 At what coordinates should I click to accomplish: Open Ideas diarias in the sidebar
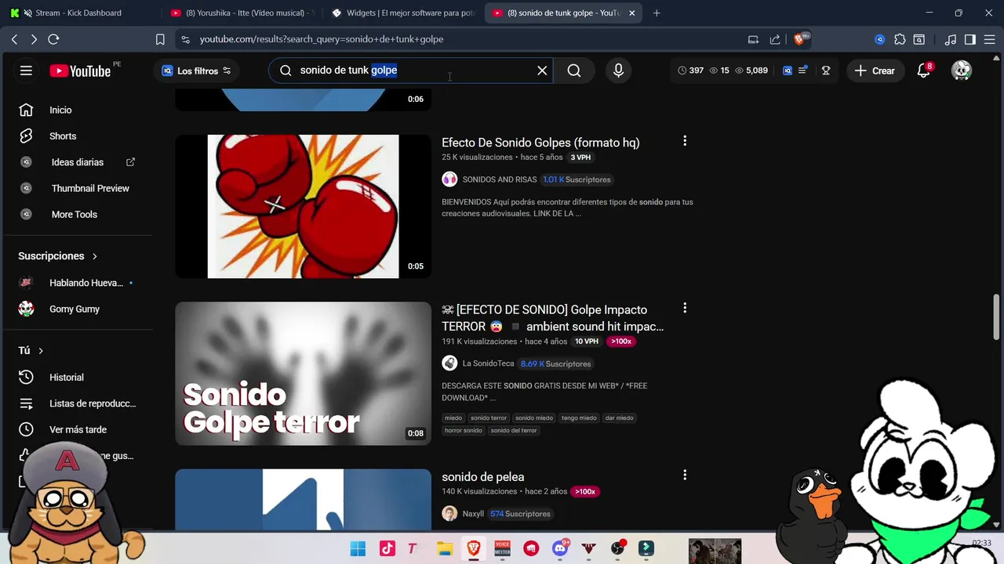pyautogui.click(x=77, y=162)
